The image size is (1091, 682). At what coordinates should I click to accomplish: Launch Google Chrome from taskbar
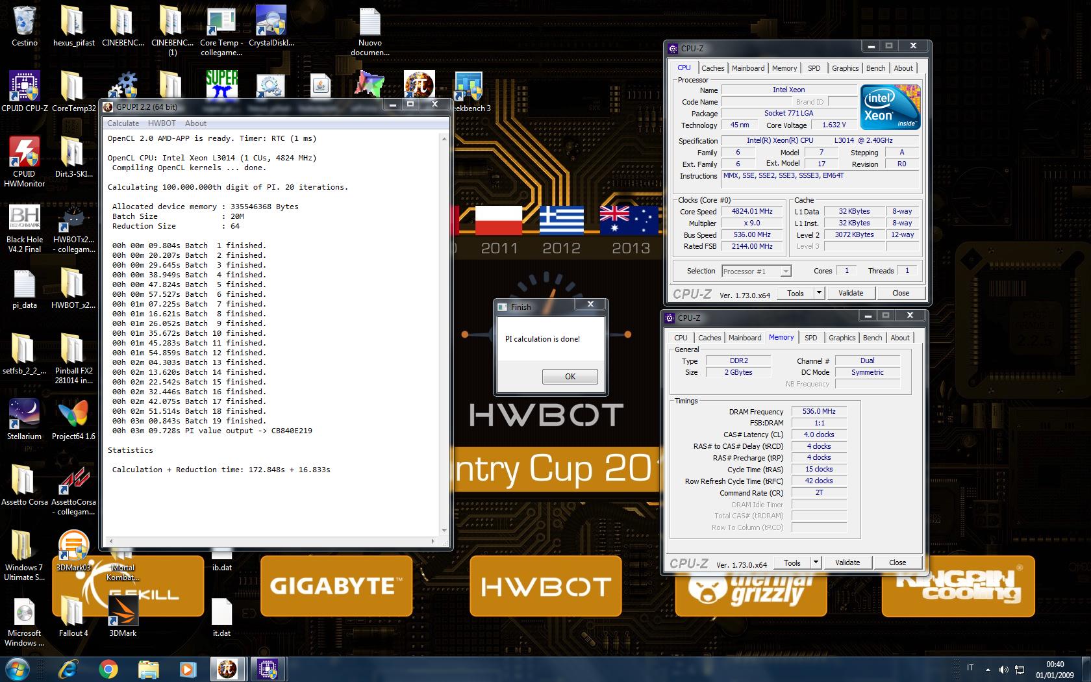coord(108,669)
